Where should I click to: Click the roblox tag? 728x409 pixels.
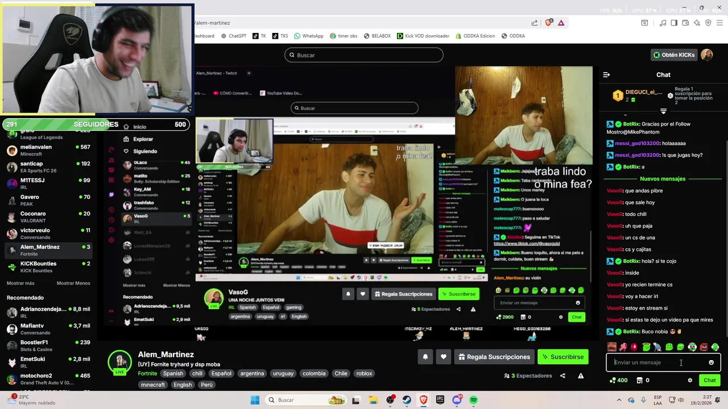pyautogui.click(x=364, y=373)
